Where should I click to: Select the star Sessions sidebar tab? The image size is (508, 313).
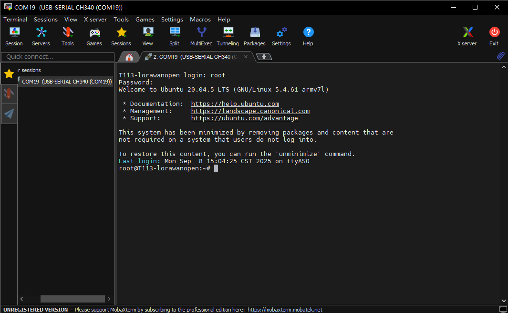(x=9, y=74)
